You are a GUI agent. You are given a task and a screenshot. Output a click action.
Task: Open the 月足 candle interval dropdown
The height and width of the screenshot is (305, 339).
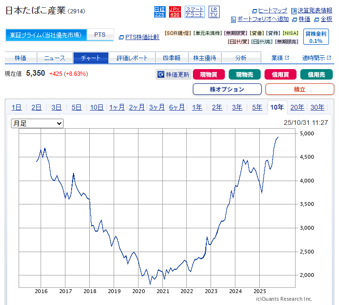(x=37, y=123)
